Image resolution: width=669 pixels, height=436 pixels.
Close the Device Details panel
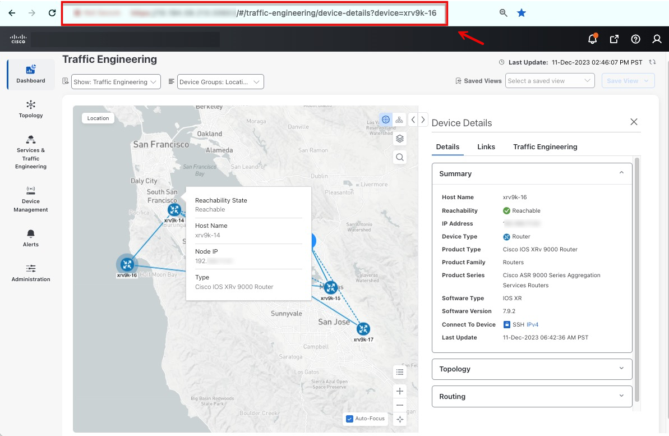click(634, 122)
